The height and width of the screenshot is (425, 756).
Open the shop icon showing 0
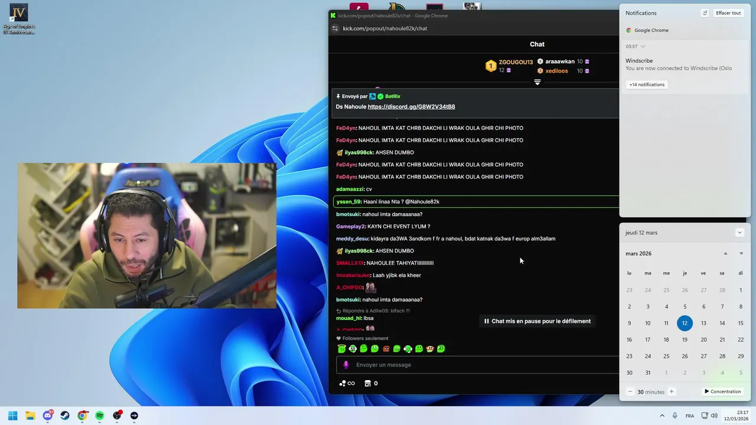(x=371, y=384)
